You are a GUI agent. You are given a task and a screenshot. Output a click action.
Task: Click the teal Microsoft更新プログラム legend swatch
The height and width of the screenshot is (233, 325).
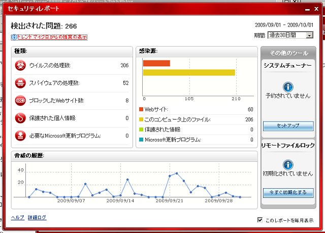141,139
